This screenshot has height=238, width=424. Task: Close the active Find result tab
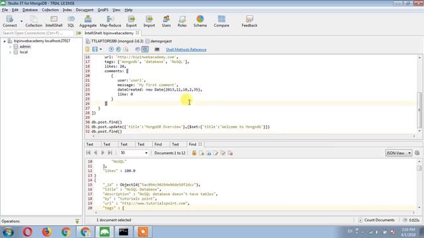(200, 144)
